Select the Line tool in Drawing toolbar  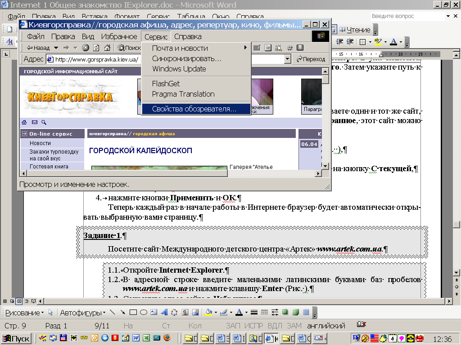click(x=112, y=312)
